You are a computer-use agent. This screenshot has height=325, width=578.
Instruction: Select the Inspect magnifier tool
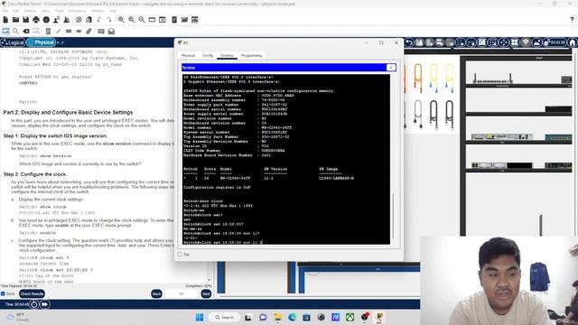(15, 32)
